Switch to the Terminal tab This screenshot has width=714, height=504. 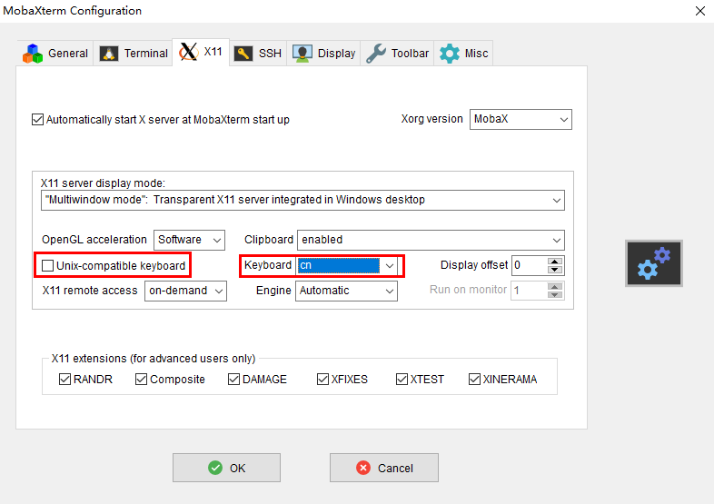[134, 54]
